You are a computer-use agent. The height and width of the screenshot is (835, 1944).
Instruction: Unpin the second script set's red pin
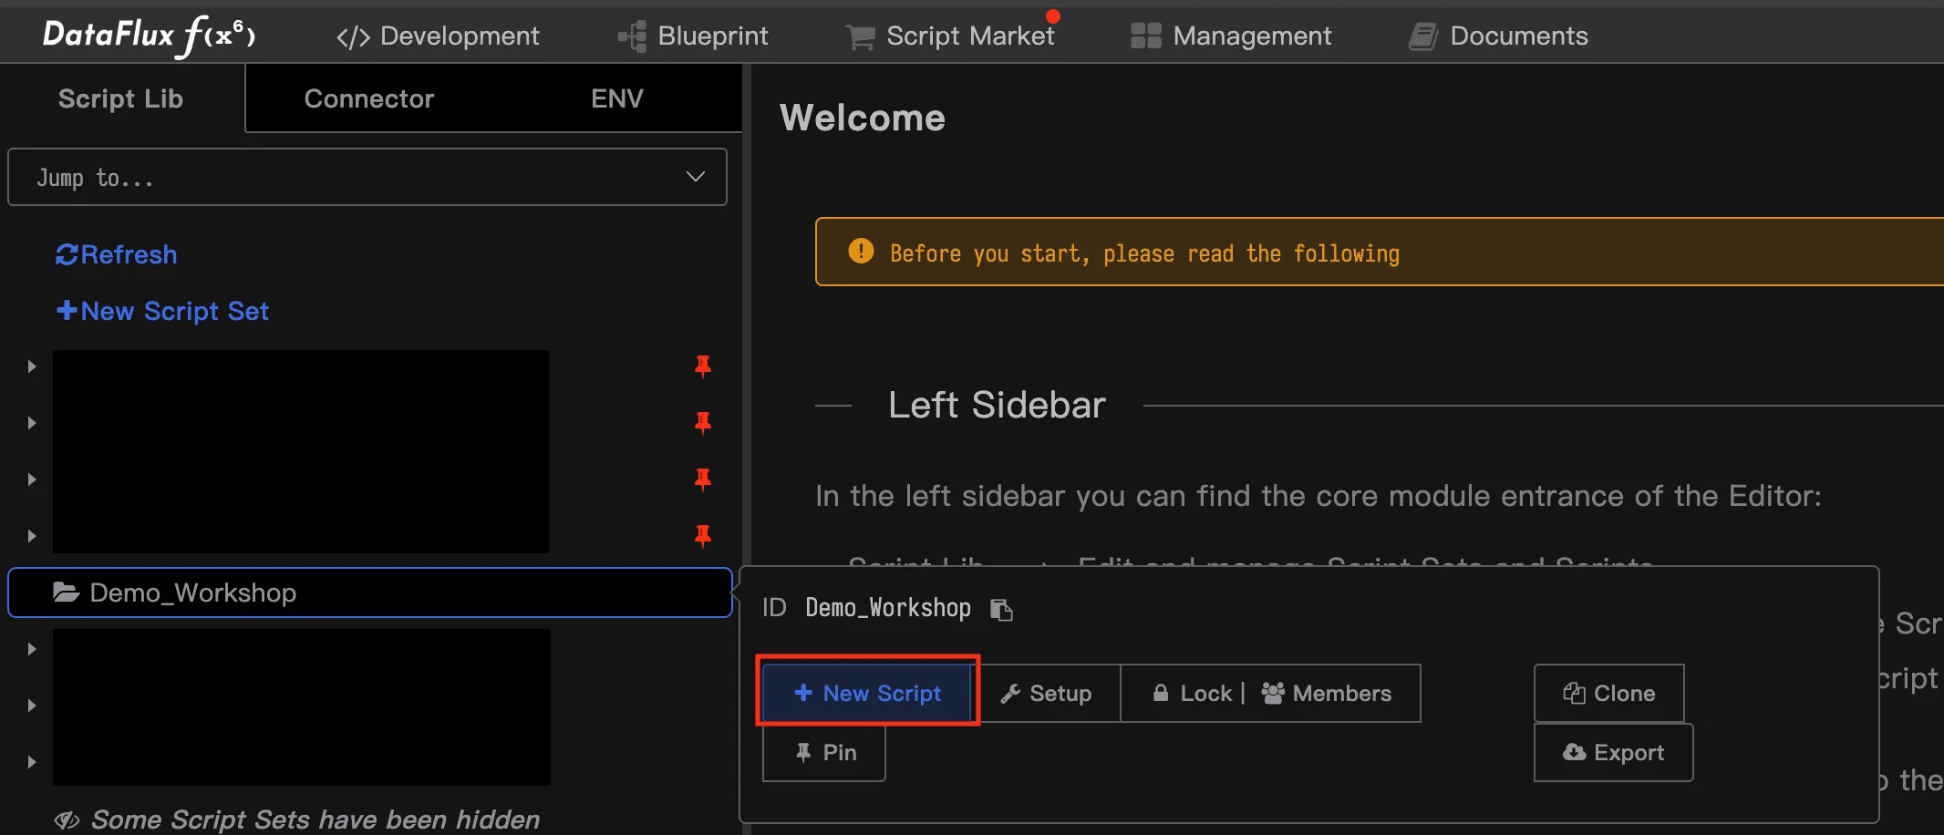click(702, 423)
